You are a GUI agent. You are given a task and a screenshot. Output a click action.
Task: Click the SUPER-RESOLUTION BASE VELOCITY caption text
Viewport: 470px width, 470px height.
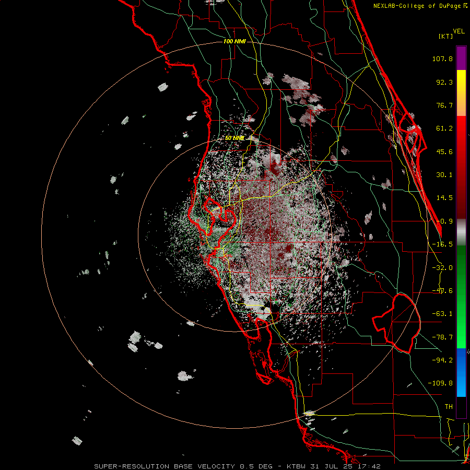[x=166, y=466]
